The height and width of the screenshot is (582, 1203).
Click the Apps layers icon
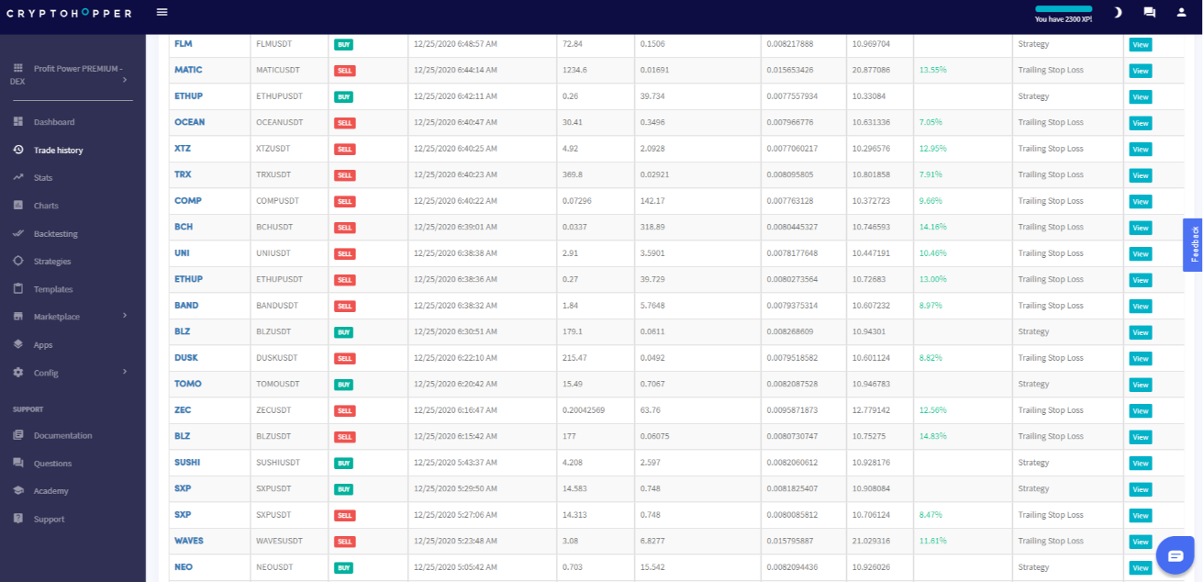pyautogui.click(x=17, y=344)
